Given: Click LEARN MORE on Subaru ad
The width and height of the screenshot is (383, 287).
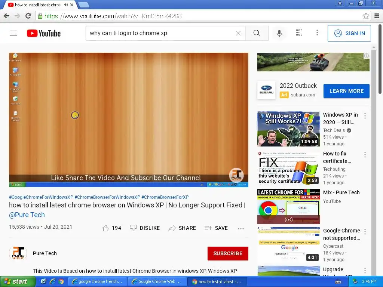Looking at the screenshot, I should (x=346, y=91).
